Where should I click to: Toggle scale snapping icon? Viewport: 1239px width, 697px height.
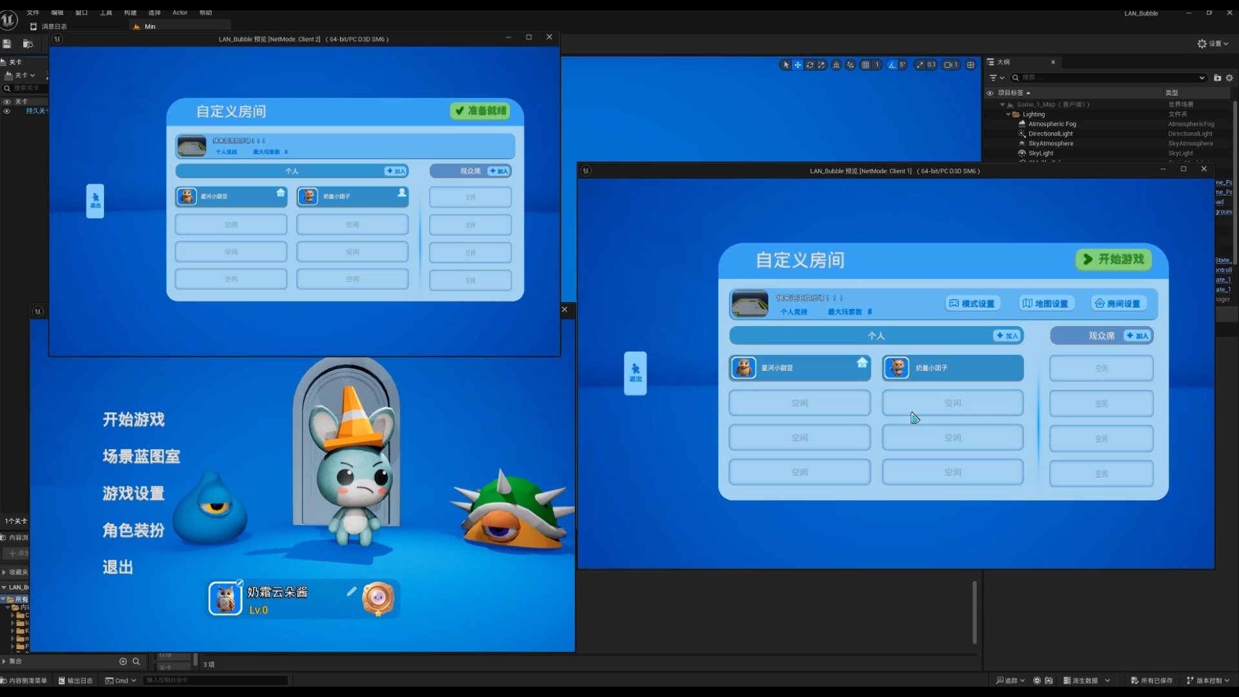coord(920,65)
